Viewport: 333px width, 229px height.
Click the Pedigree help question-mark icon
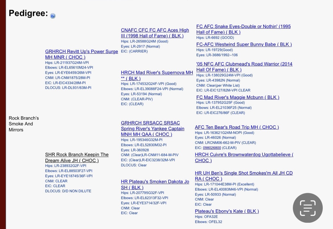(x=53, y=16)
